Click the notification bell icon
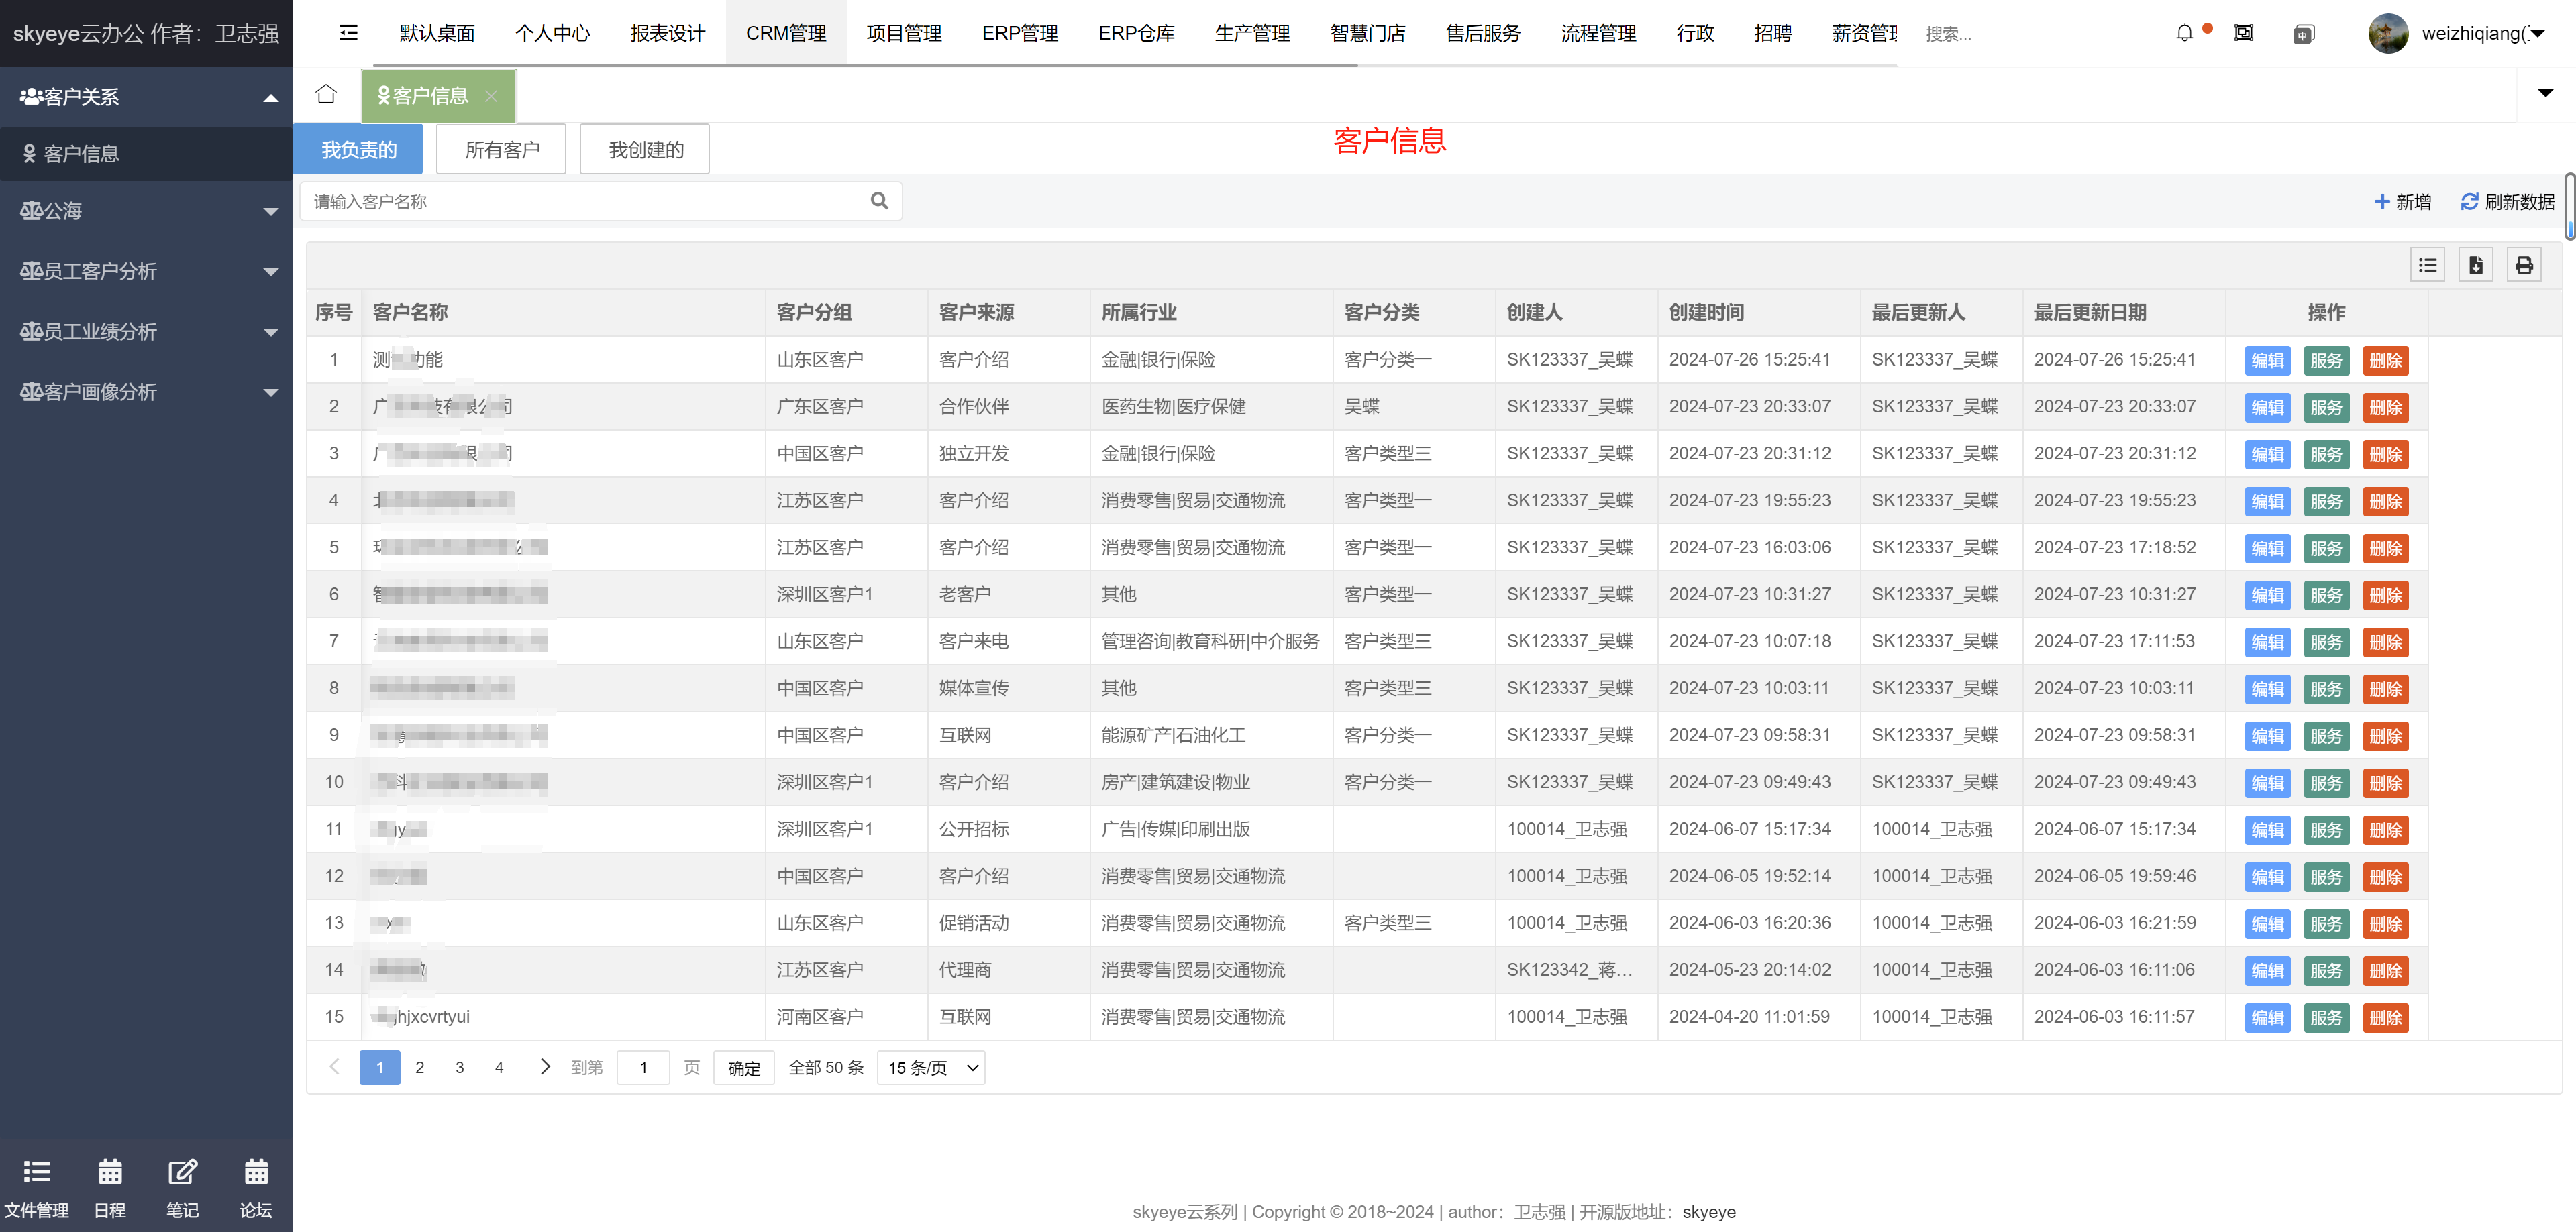 2184,33
